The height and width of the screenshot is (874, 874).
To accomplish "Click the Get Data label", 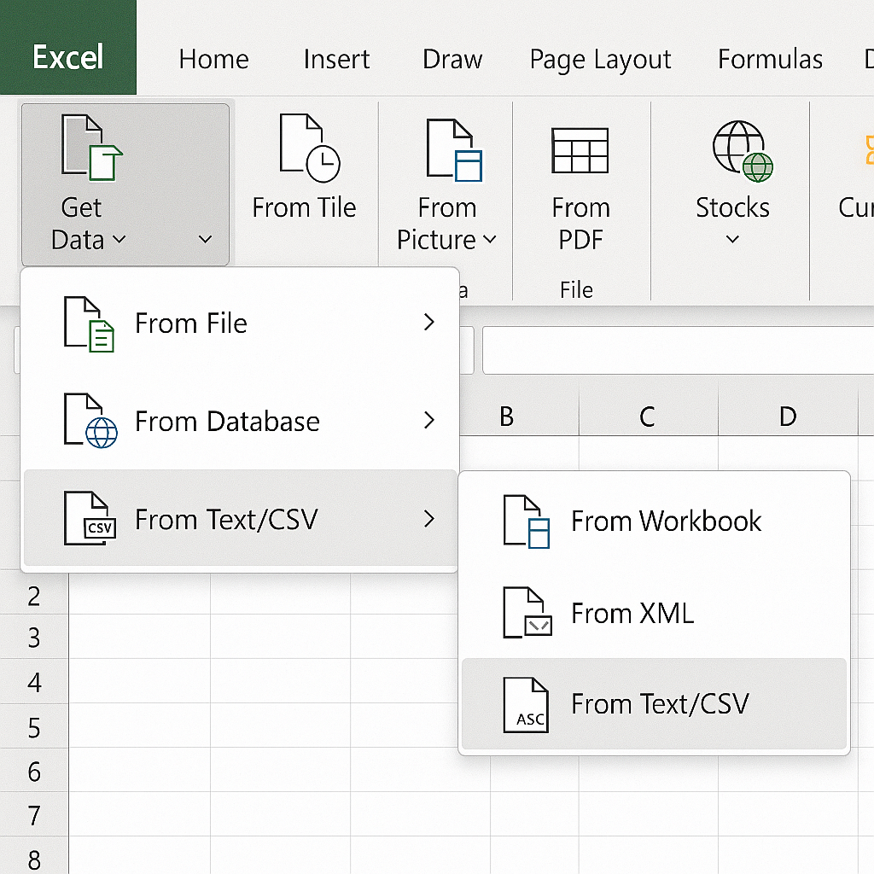I will 79,224.
